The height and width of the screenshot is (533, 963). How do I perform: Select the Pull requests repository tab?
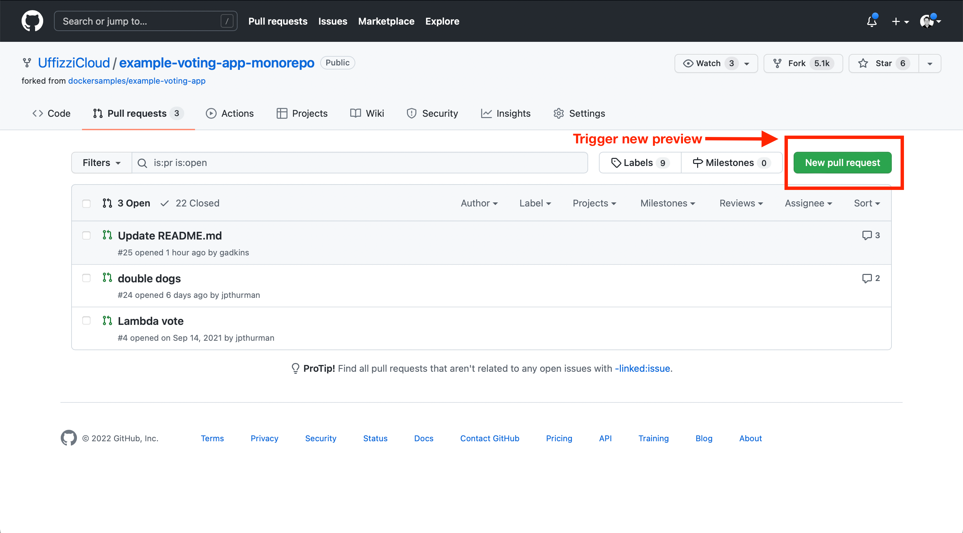[x=138, y=113]
